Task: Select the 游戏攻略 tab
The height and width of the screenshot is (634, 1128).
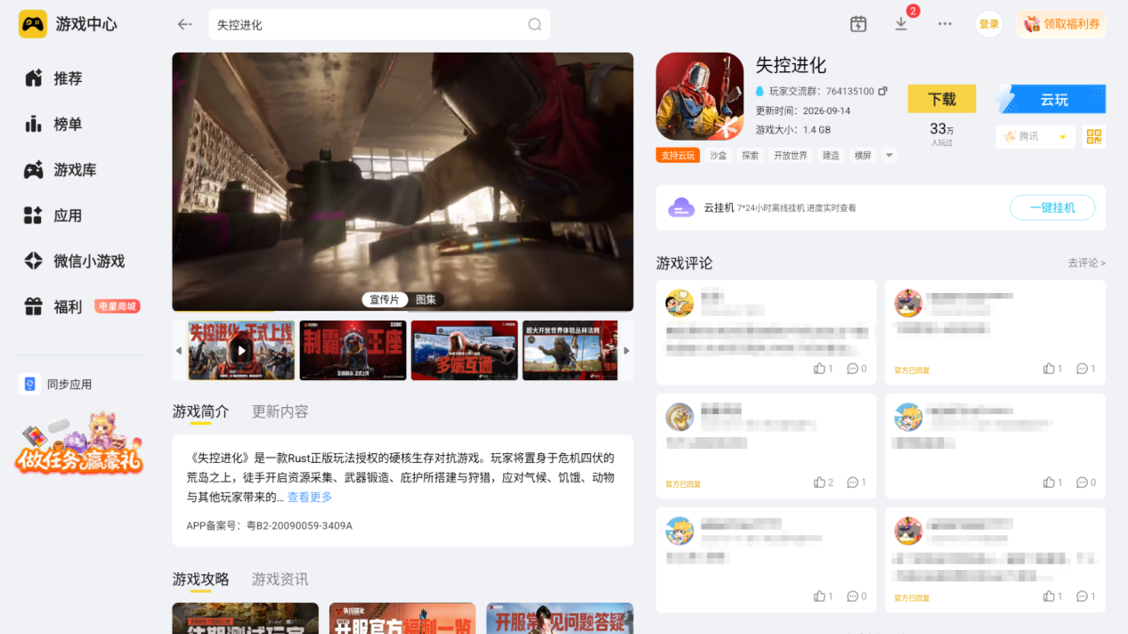Action: (x=200, y=579)
